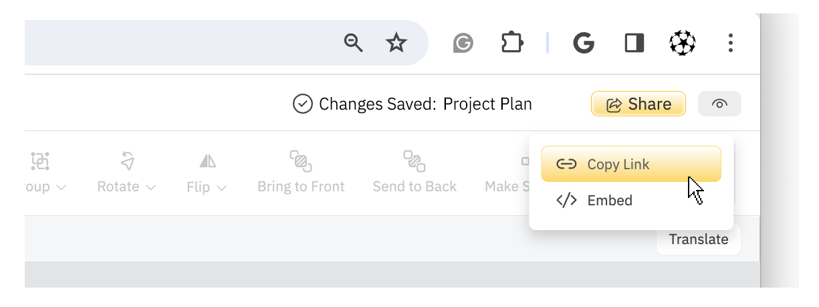Click the Share button

click(x=638, y=104)
